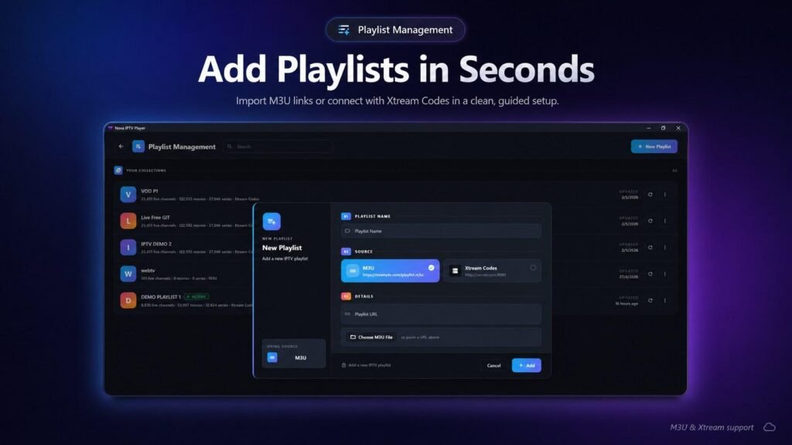
Task: Click the Playlist Management header icon
Action: [138, 146]
